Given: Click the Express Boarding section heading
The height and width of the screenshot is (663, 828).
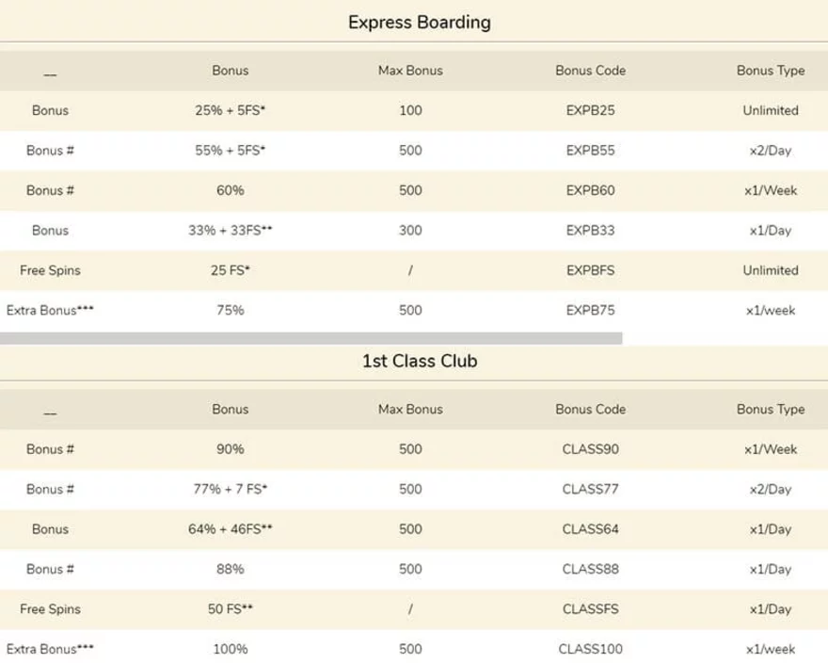Looking at the screenshot, I should (x=420, y=23).
